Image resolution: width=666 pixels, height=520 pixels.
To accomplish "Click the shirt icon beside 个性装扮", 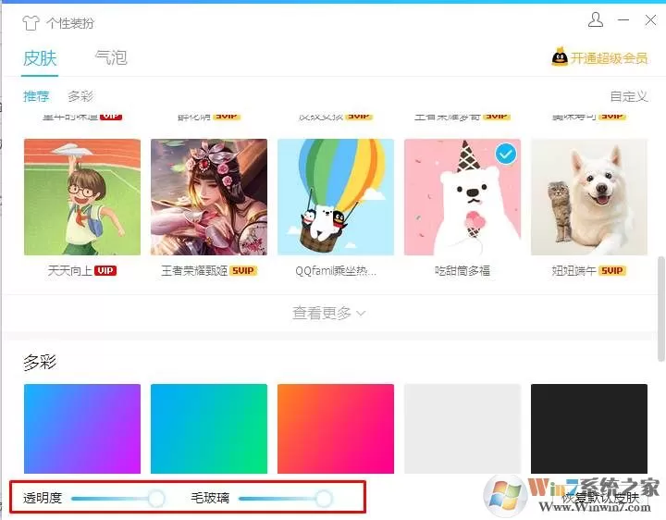I will [31, 23].
